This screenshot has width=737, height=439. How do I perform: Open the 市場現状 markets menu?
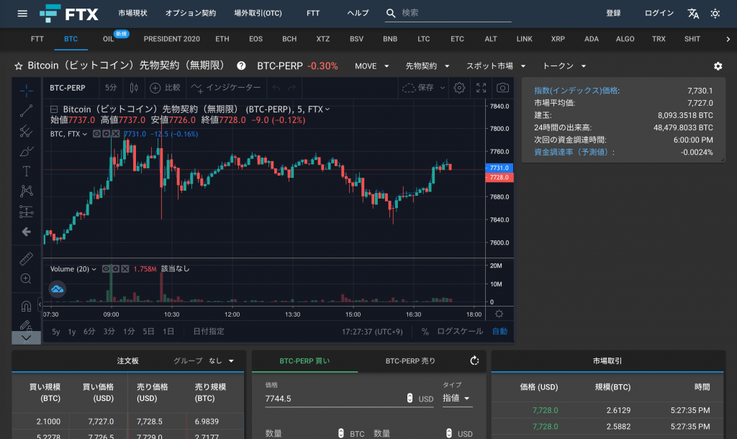click(x=132, y=13)
